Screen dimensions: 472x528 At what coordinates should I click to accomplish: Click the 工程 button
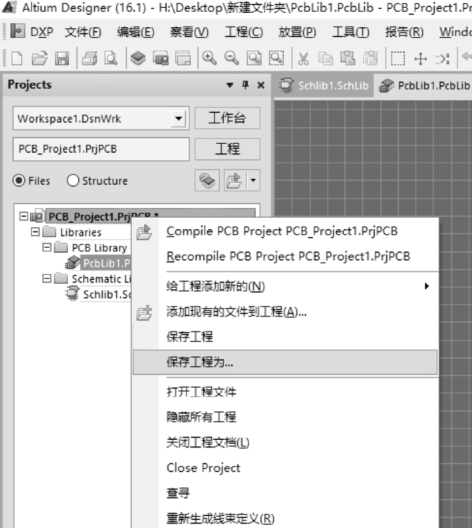pos(228,149)
